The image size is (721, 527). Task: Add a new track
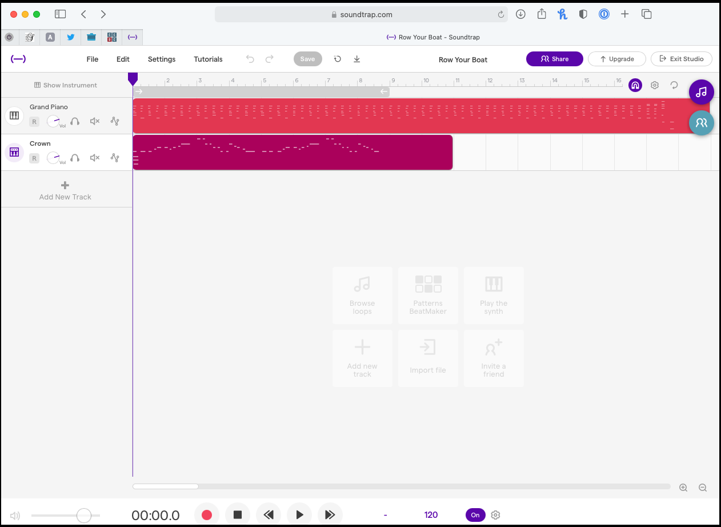[66, 190]
